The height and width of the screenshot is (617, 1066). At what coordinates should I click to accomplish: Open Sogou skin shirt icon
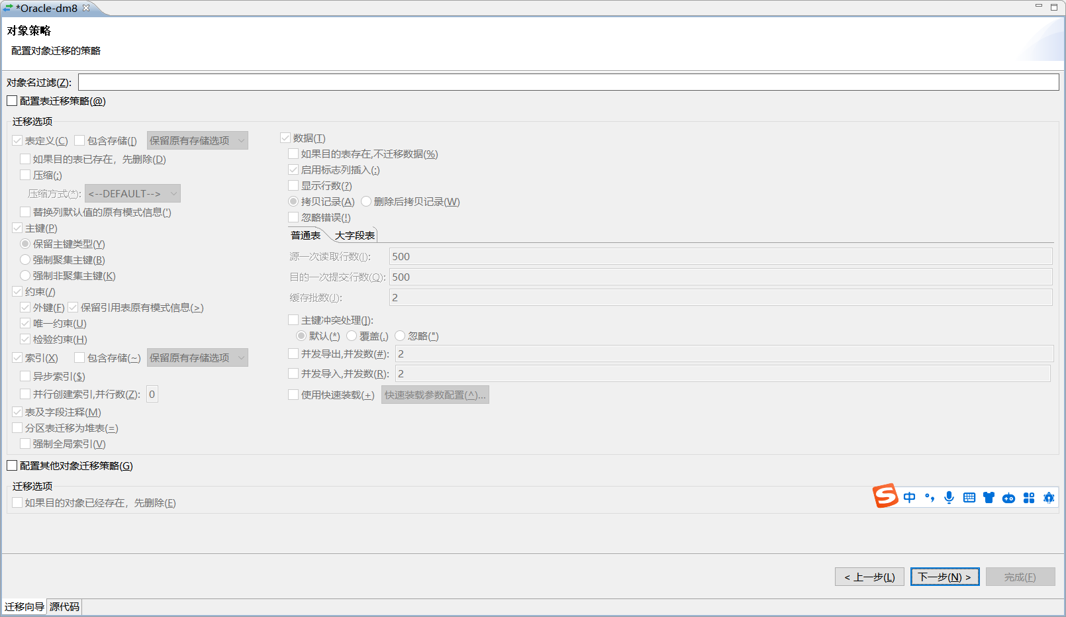(989, 498)
